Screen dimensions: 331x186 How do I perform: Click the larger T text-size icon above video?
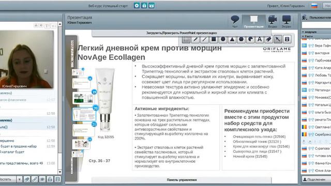[47, 26]
